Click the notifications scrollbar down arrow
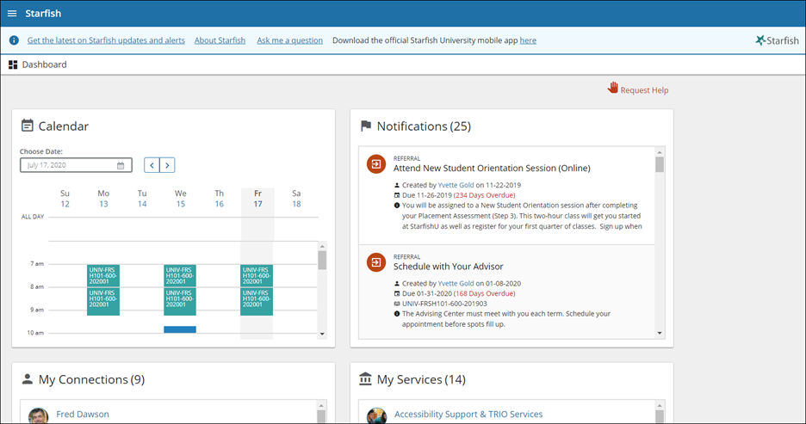 660,333
